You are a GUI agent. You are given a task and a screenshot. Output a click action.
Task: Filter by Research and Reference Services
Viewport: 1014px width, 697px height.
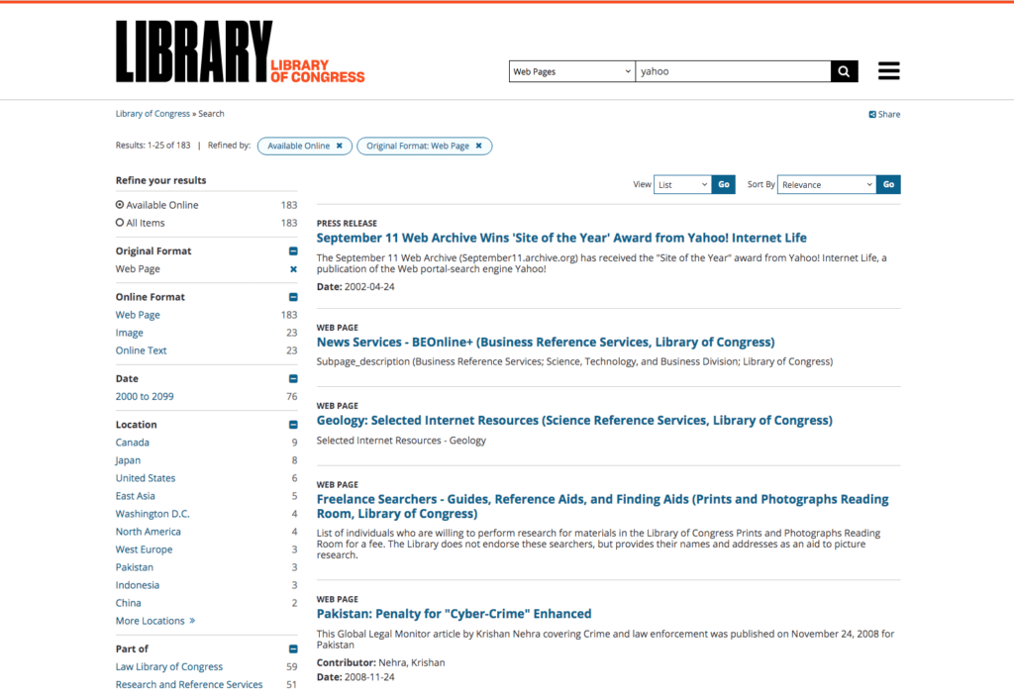coord(189,685)
